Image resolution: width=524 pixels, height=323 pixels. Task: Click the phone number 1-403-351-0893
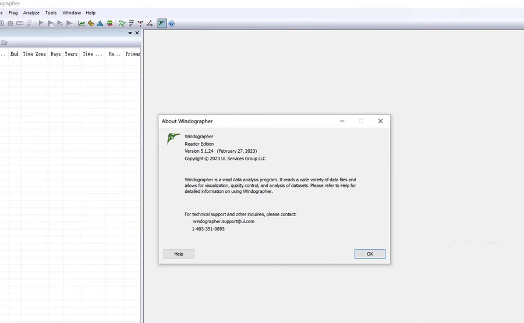[208, 229]
